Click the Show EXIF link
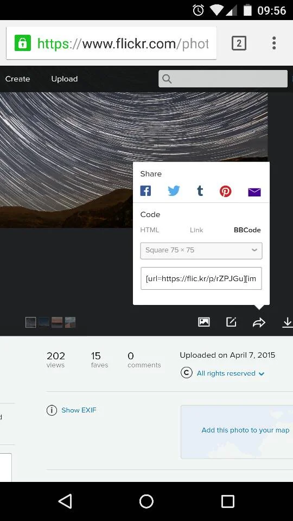The image size is (293, 521). click(79, 410)
